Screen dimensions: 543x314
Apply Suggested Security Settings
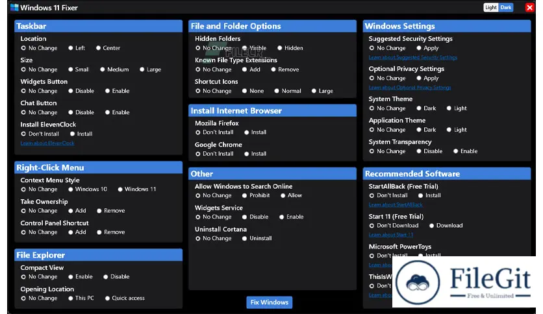coord(427,48)
